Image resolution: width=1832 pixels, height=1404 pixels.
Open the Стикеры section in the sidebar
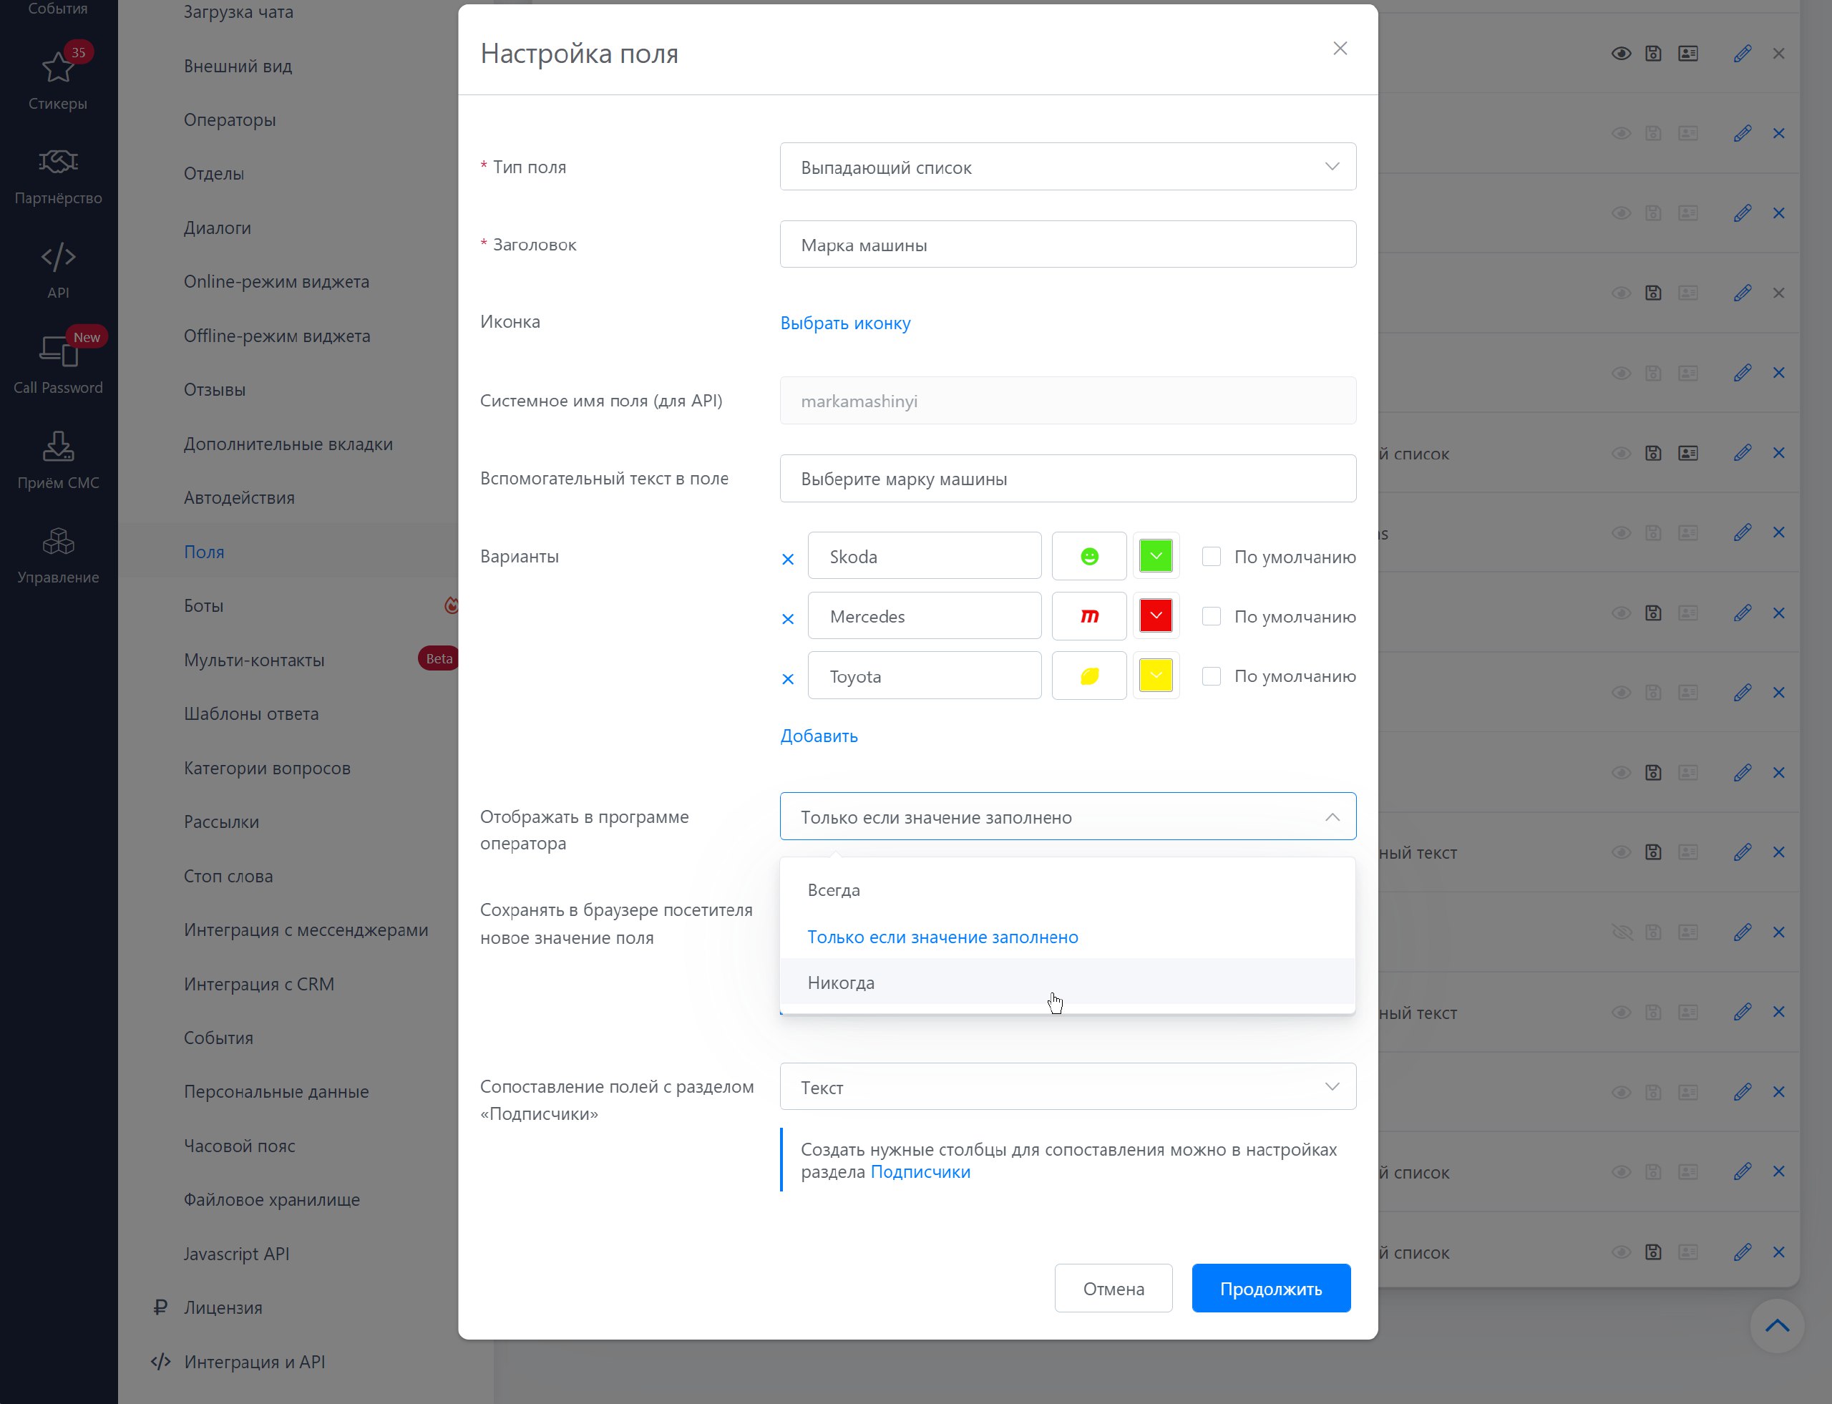pyautogui.click(x=58, y=79)
